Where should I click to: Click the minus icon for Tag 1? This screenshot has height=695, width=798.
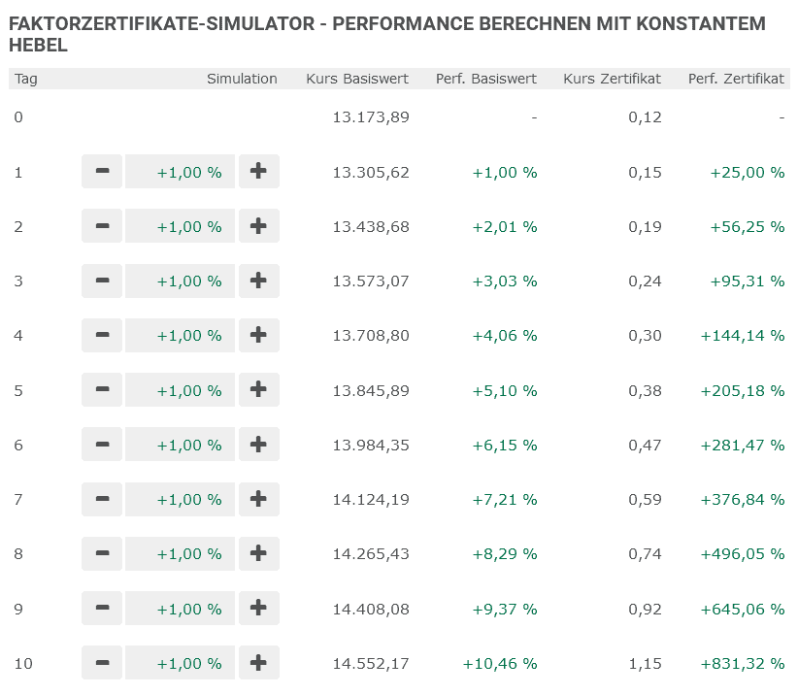coord(101,172)
